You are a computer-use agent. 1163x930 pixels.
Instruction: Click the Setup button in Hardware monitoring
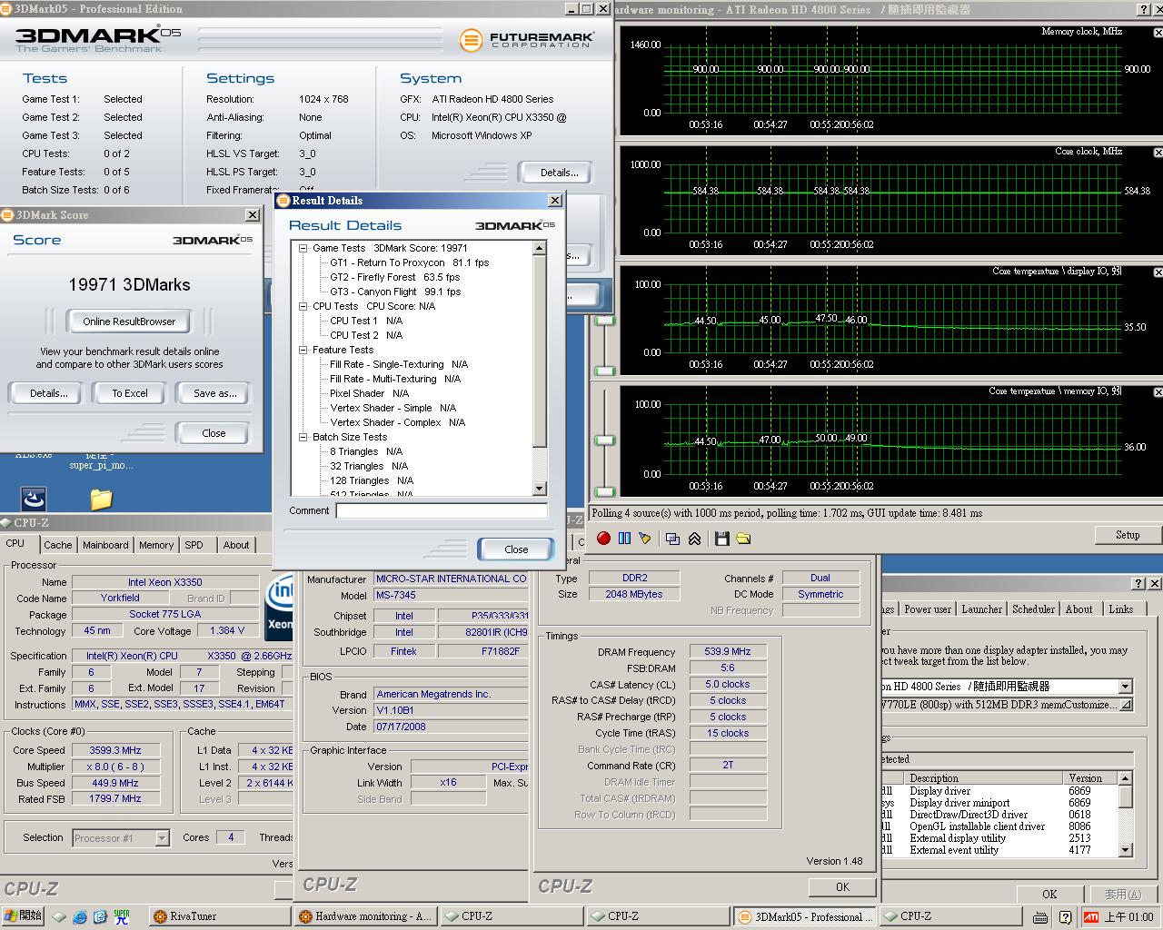(x=1128, y=535)
